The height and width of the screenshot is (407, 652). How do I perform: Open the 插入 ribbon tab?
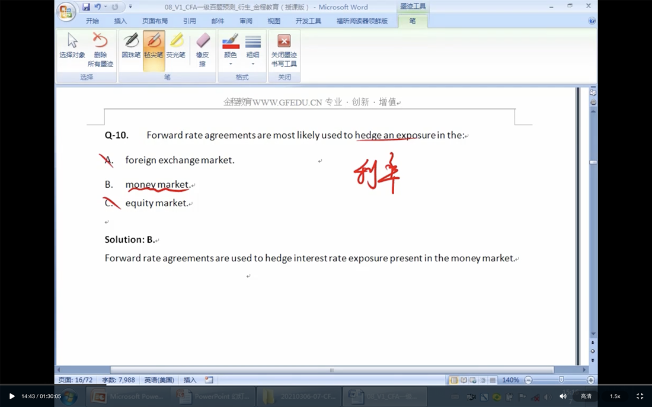(120, 21)
